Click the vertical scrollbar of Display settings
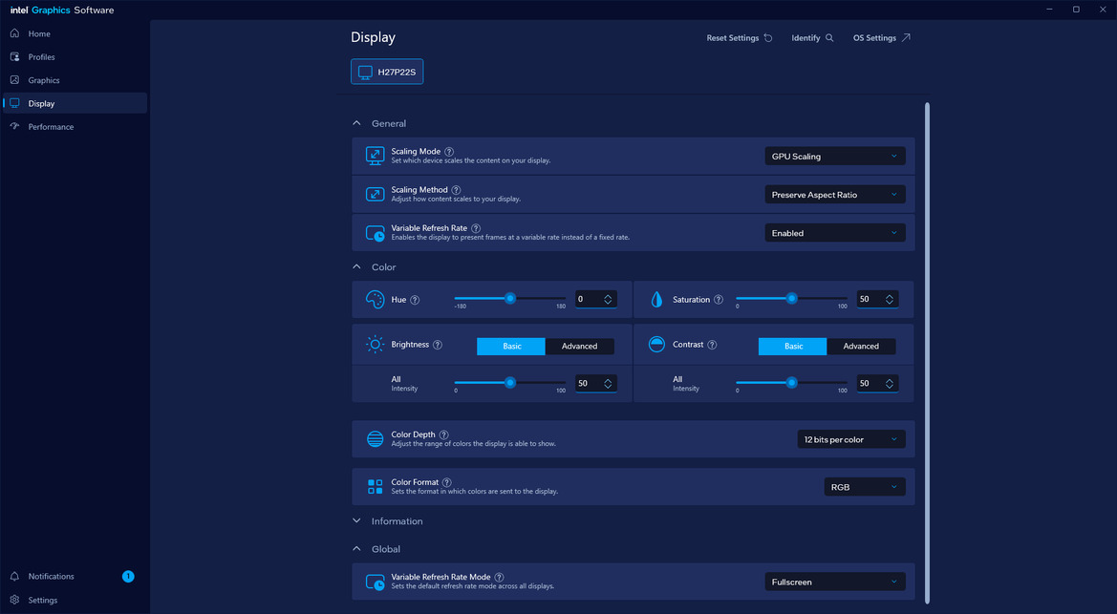Viewport: 1117px width, 614px height. [x=927, y=352]
